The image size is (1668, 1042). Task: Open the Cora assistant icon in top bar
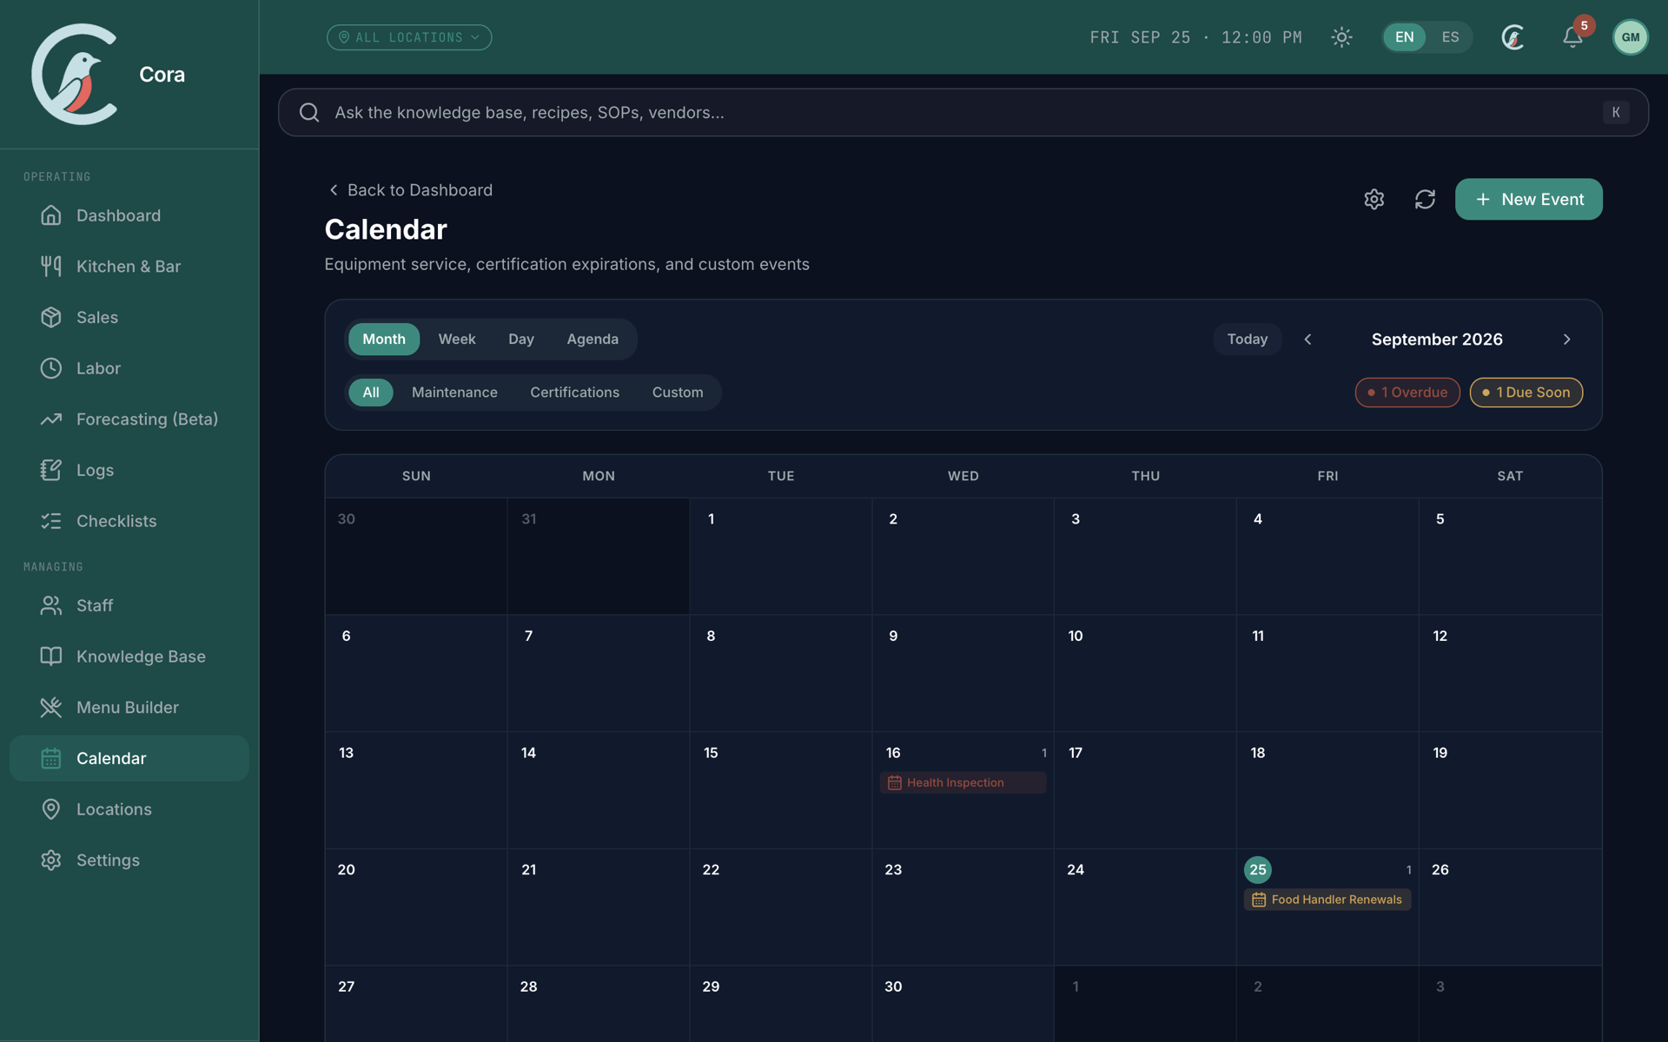[x=1512, y=37]
